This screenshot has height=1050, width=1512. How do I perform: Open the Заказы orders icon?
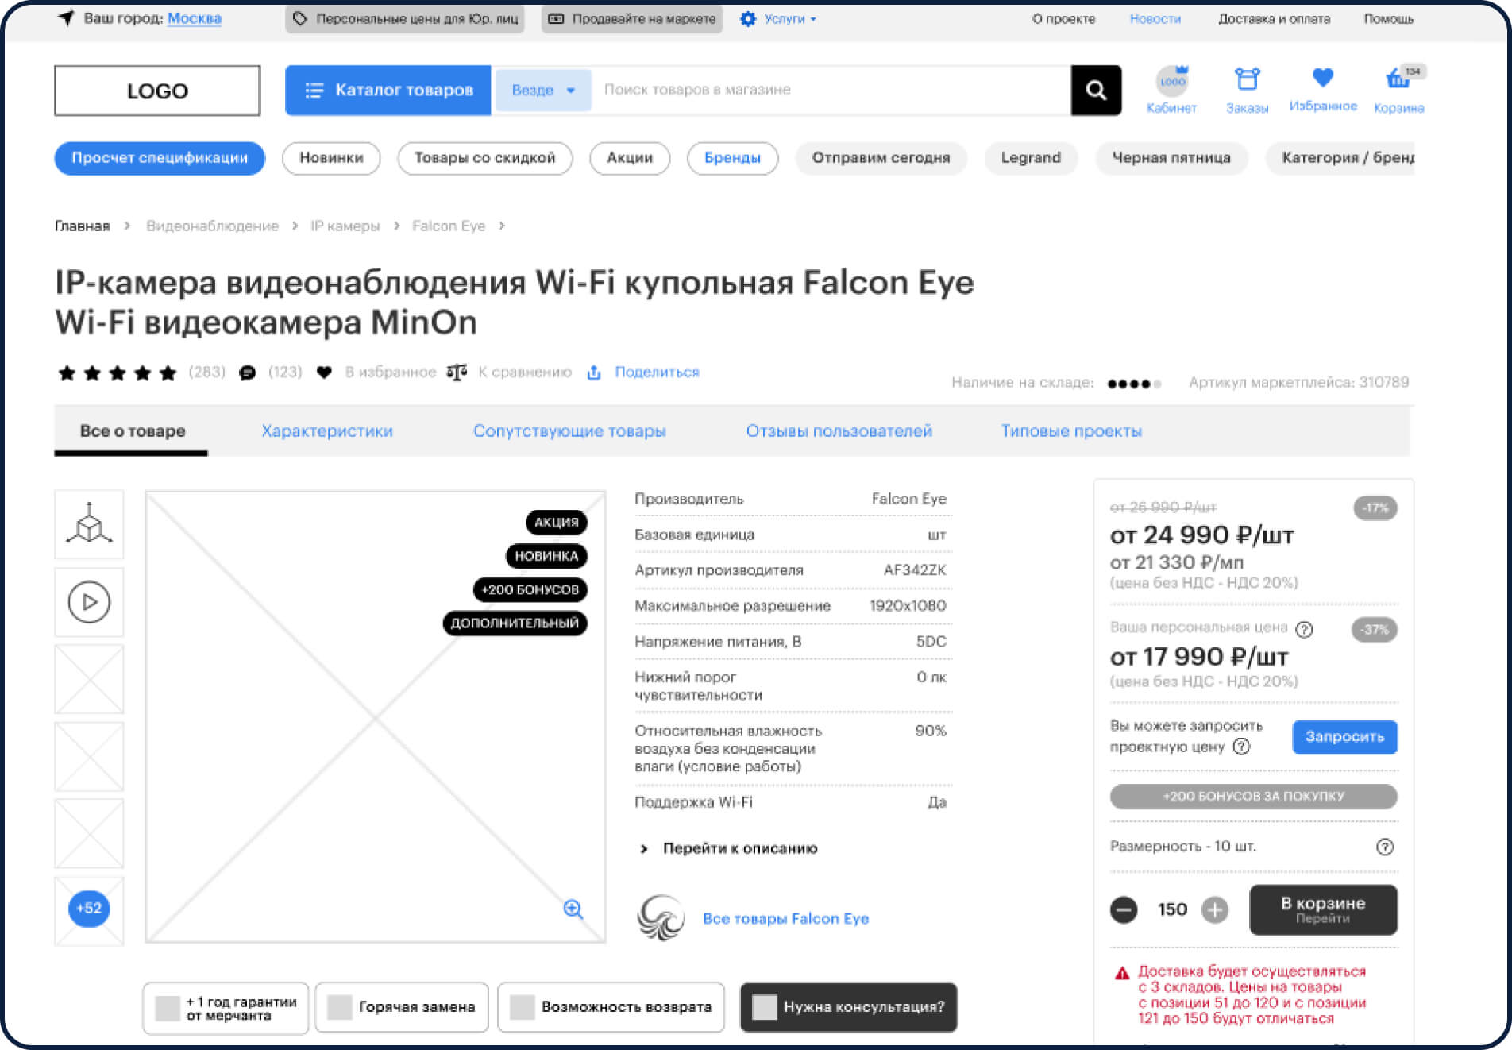[x=1247, y=80]
